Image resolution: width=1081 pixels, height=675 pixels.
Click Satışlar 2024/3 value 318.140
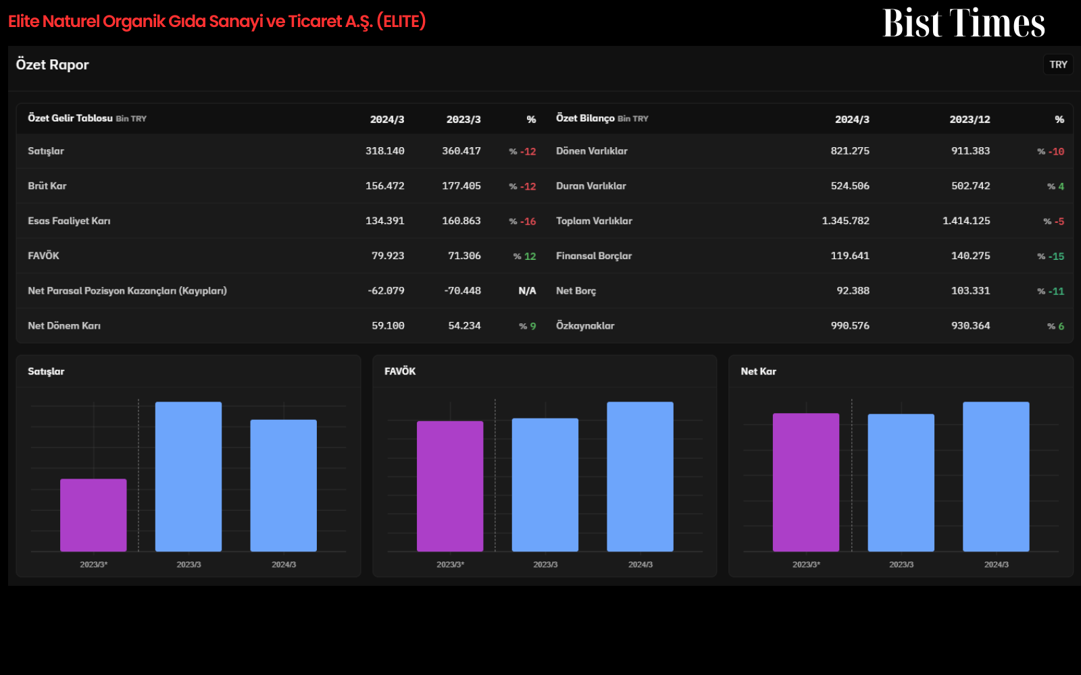click(x=385, y=151)
